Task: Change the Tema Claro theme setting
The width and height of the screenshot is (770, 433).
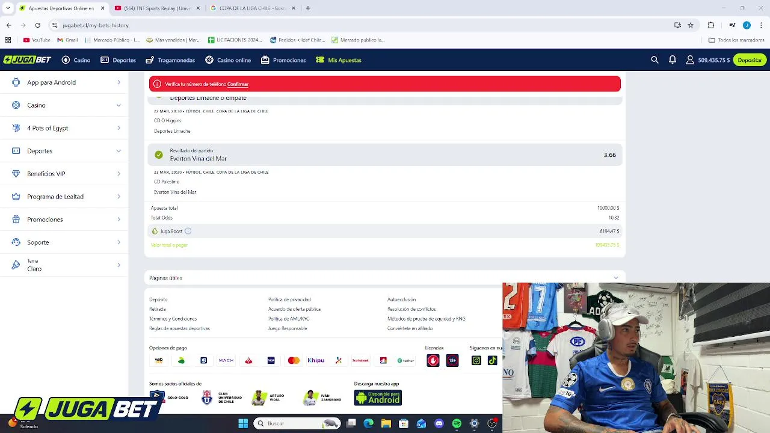Action: click(x=65, y=265)
